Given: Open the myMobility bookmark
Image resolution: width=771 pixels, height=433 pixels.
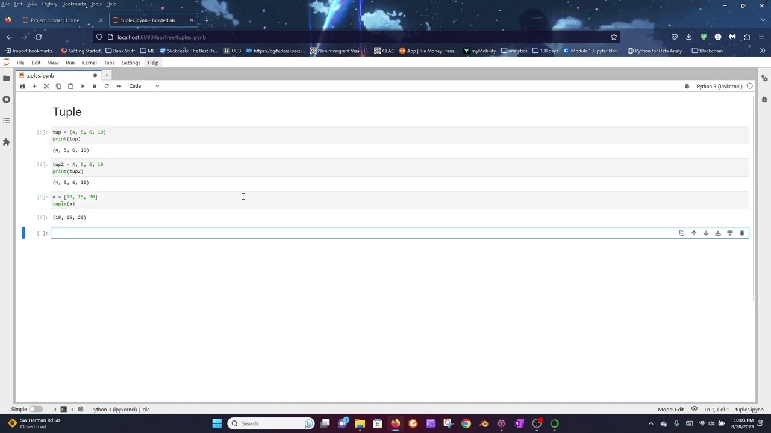Looking at the screenshot, I should tap(480, 51).
